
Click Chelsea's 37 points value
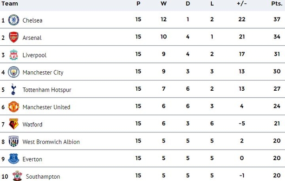click(277, 19)
